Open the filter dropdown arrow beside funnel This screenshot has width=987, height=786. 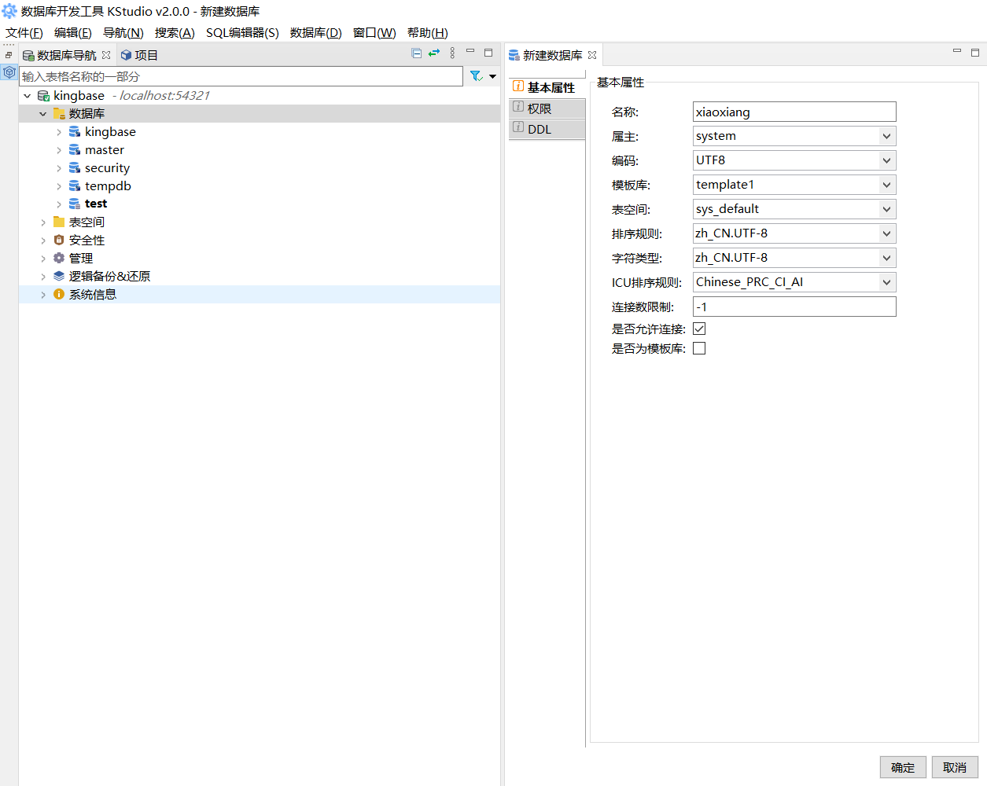[x=493, y=76]
